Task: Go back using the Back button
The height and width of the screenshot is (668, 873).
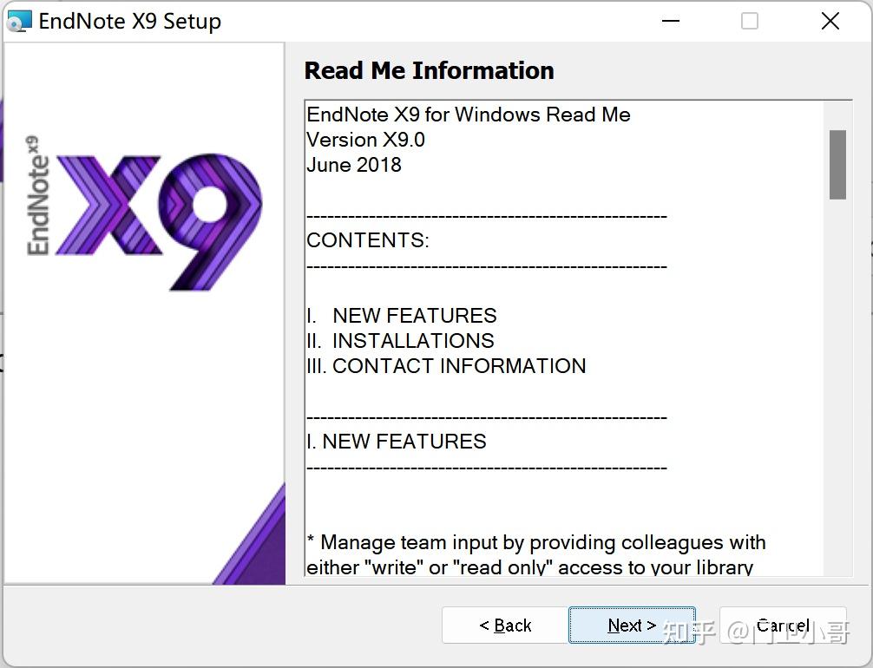Action: click(505, 625)
